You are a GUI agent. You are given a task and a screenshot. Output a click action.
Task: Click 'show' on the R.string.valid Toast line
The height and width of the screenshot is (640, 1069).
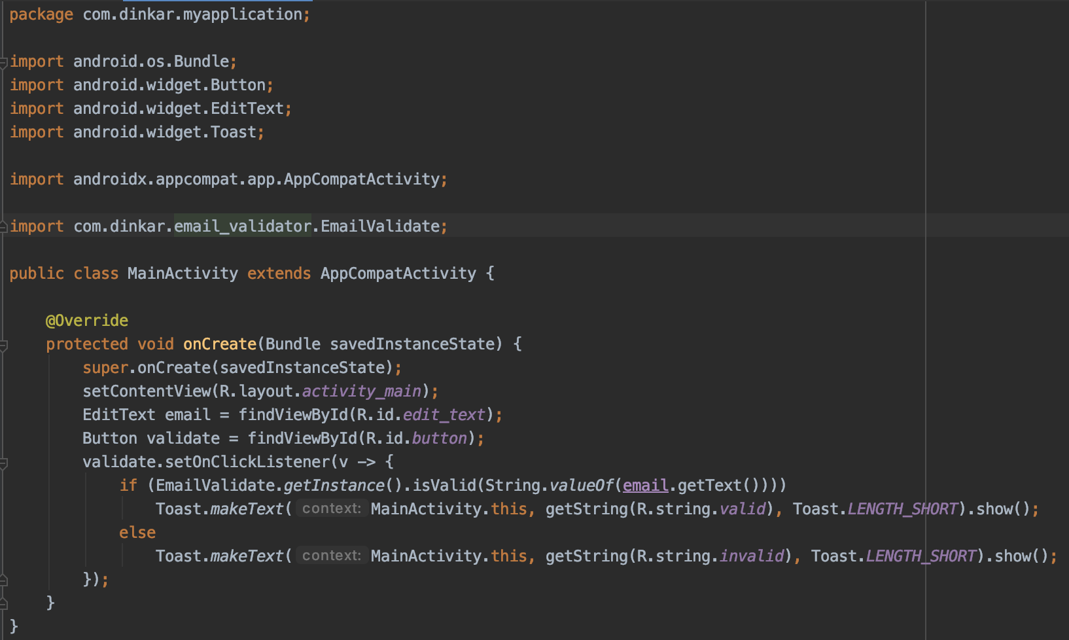[x=994, y=509]
